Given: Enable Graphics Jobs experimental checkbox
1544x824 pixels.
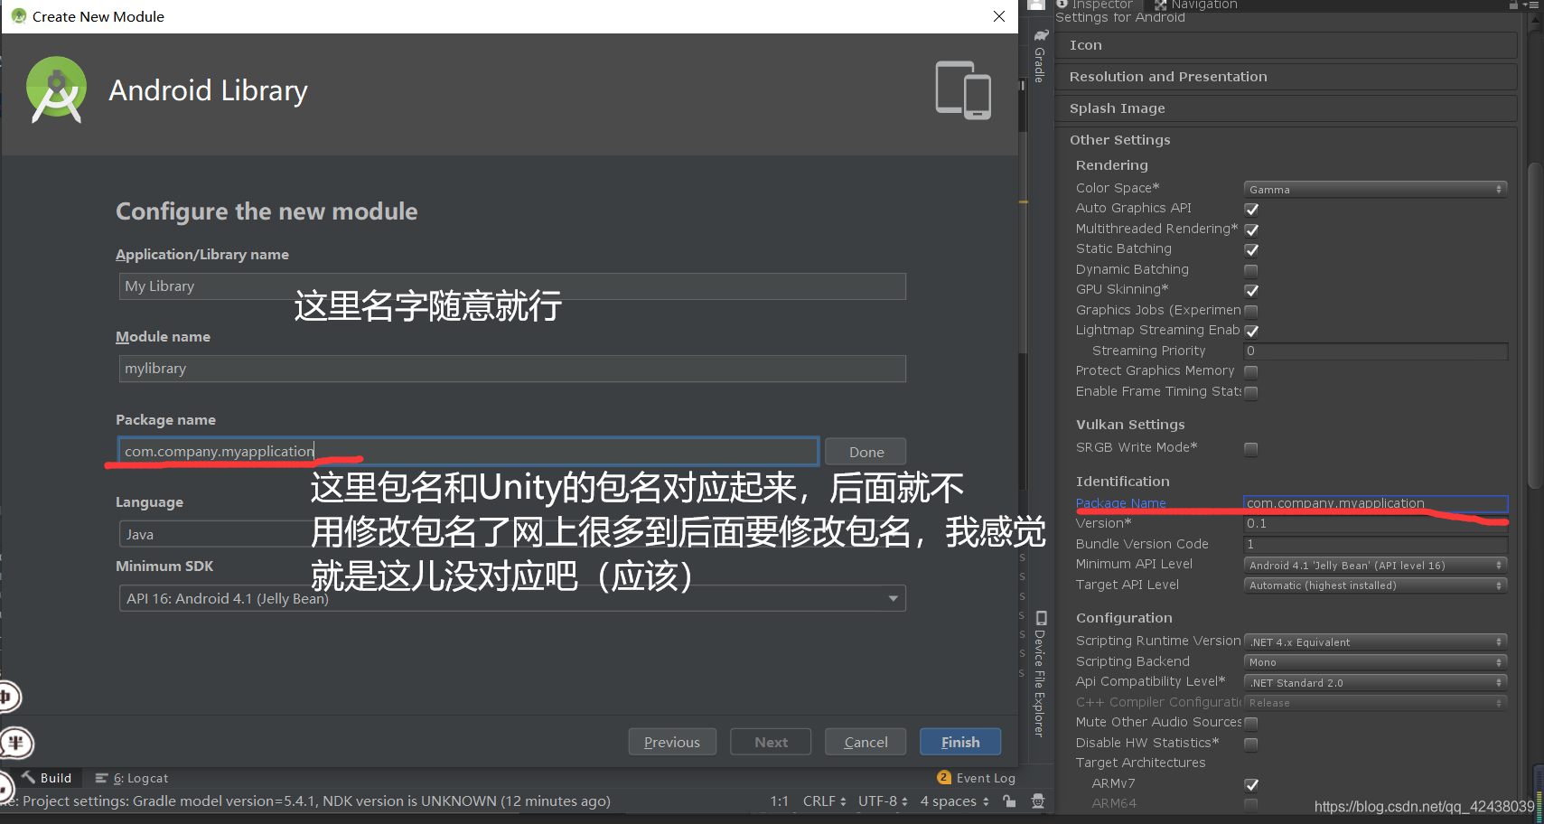Looking at the screenshot, I should pos(1251,311).
